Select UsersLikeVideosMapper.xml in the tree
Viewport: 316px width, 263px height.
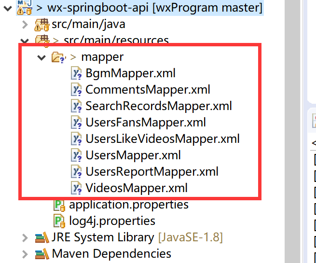pos(163,139)
